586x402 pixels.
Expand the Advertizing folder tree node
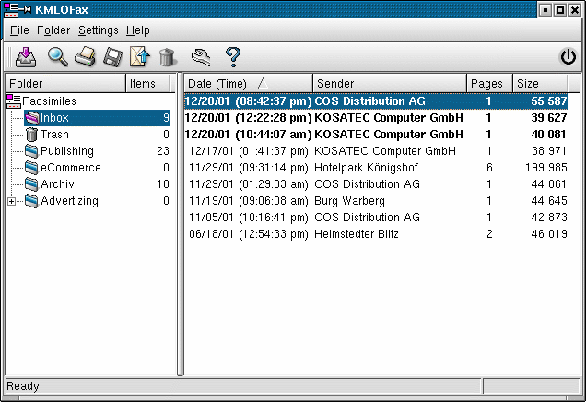(x=12, y=202)
